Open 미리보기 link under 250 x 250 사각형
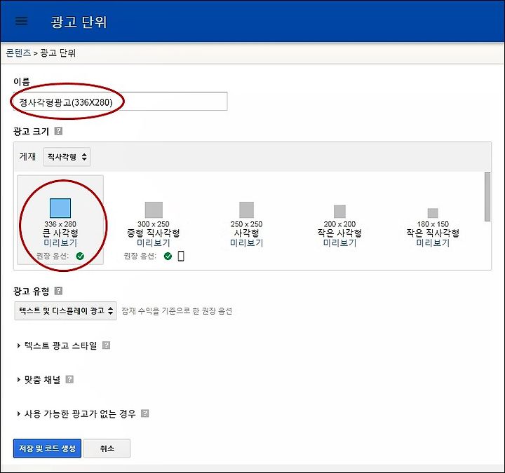This screenshot has height=473, width=505. (x=246, y=243)
